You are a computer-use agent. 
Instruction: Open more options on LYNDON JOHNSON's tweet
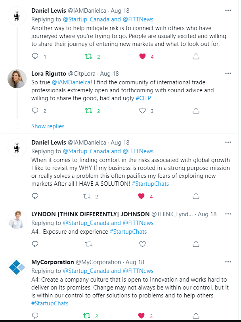pyautogui.click(x=228, y=214)
